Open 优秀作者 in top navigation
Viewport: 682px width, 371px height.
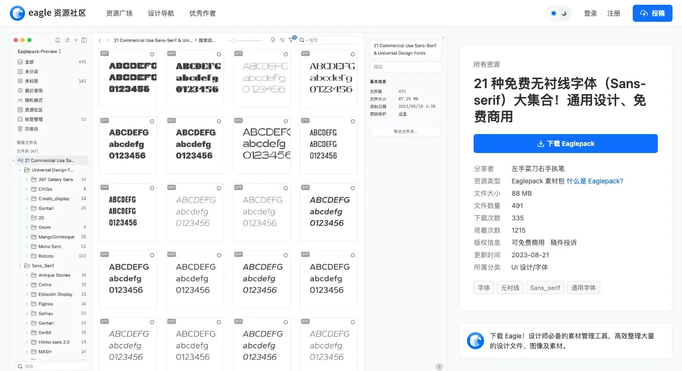click(x=203, y=13)
